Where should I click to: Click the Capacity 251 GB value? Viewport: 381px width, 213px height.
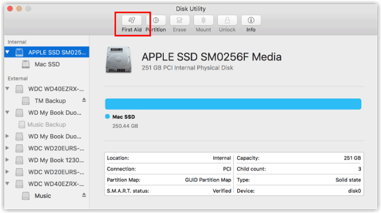click(352, 158)
